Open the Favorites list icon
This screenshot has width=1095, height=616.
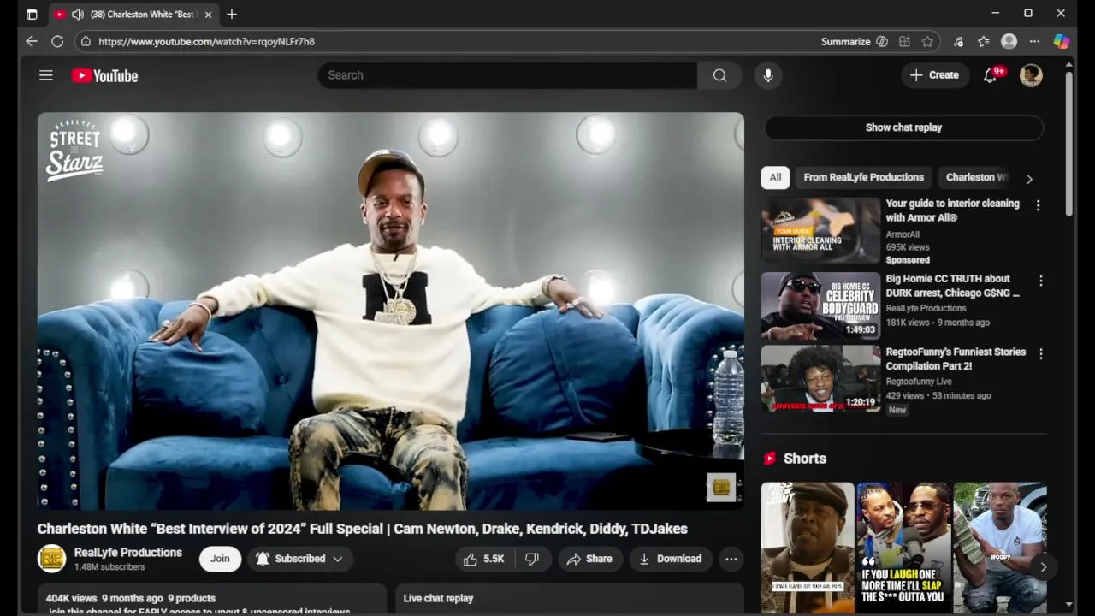click(984, 41)
